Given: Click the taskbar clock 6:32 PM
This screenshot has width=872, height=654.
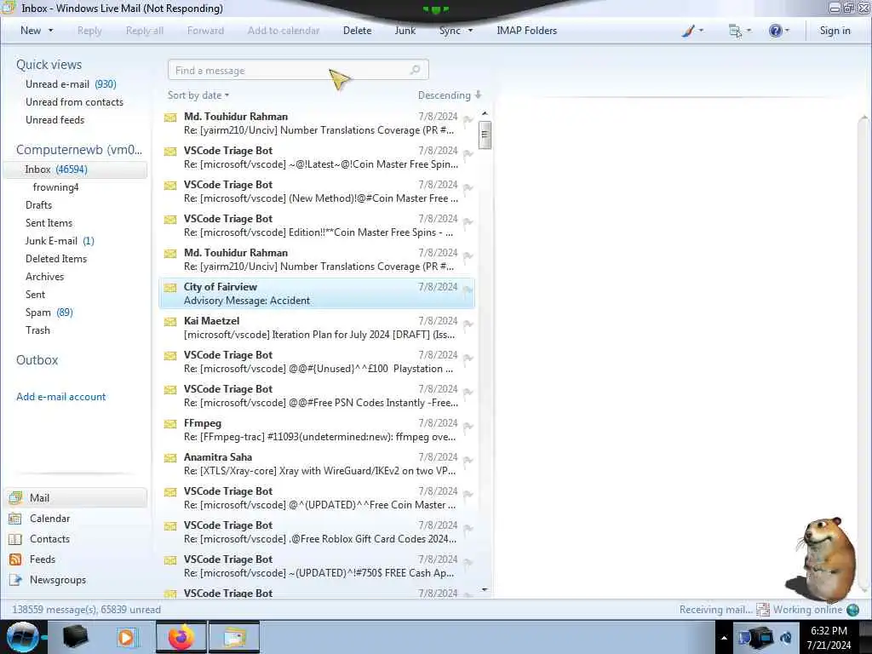Looking at the screenshot, I should point(829,631).
